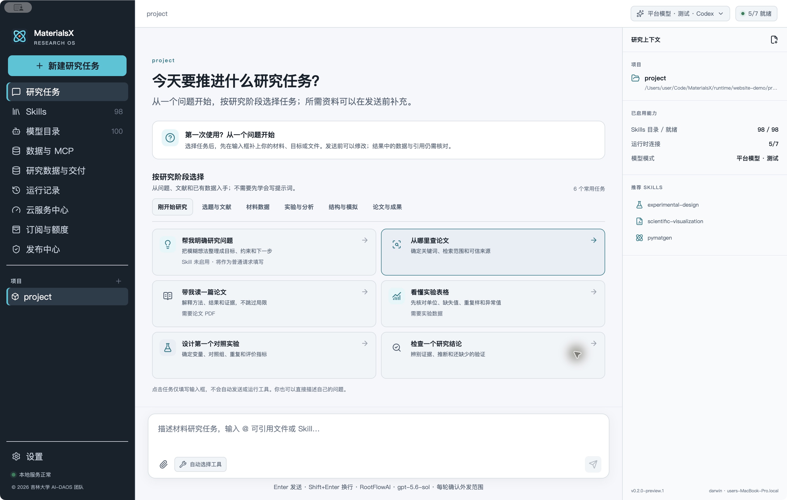Choose the 检查一个研究结论 task card

click(x=493, y=355)
